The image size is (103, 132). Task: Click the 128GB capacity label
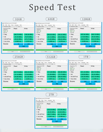point(86,19)
